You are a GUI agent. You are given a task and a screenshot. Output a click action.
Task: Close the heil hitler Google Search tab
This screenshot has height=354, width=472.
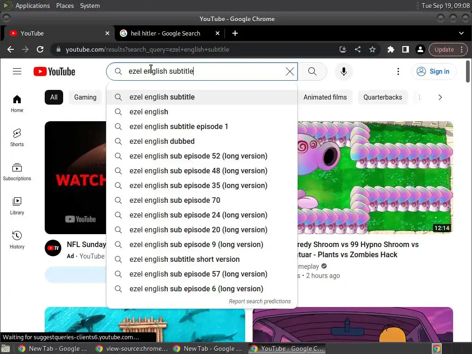tap(218, 33)
